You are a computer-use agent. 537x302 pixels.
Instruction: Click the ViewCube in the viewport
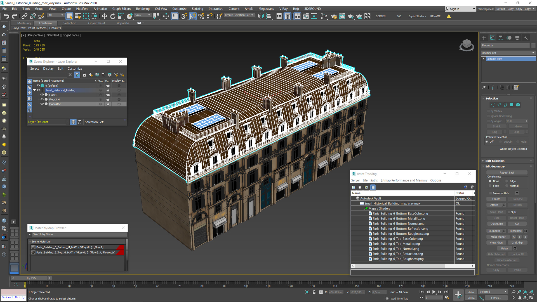467,45
